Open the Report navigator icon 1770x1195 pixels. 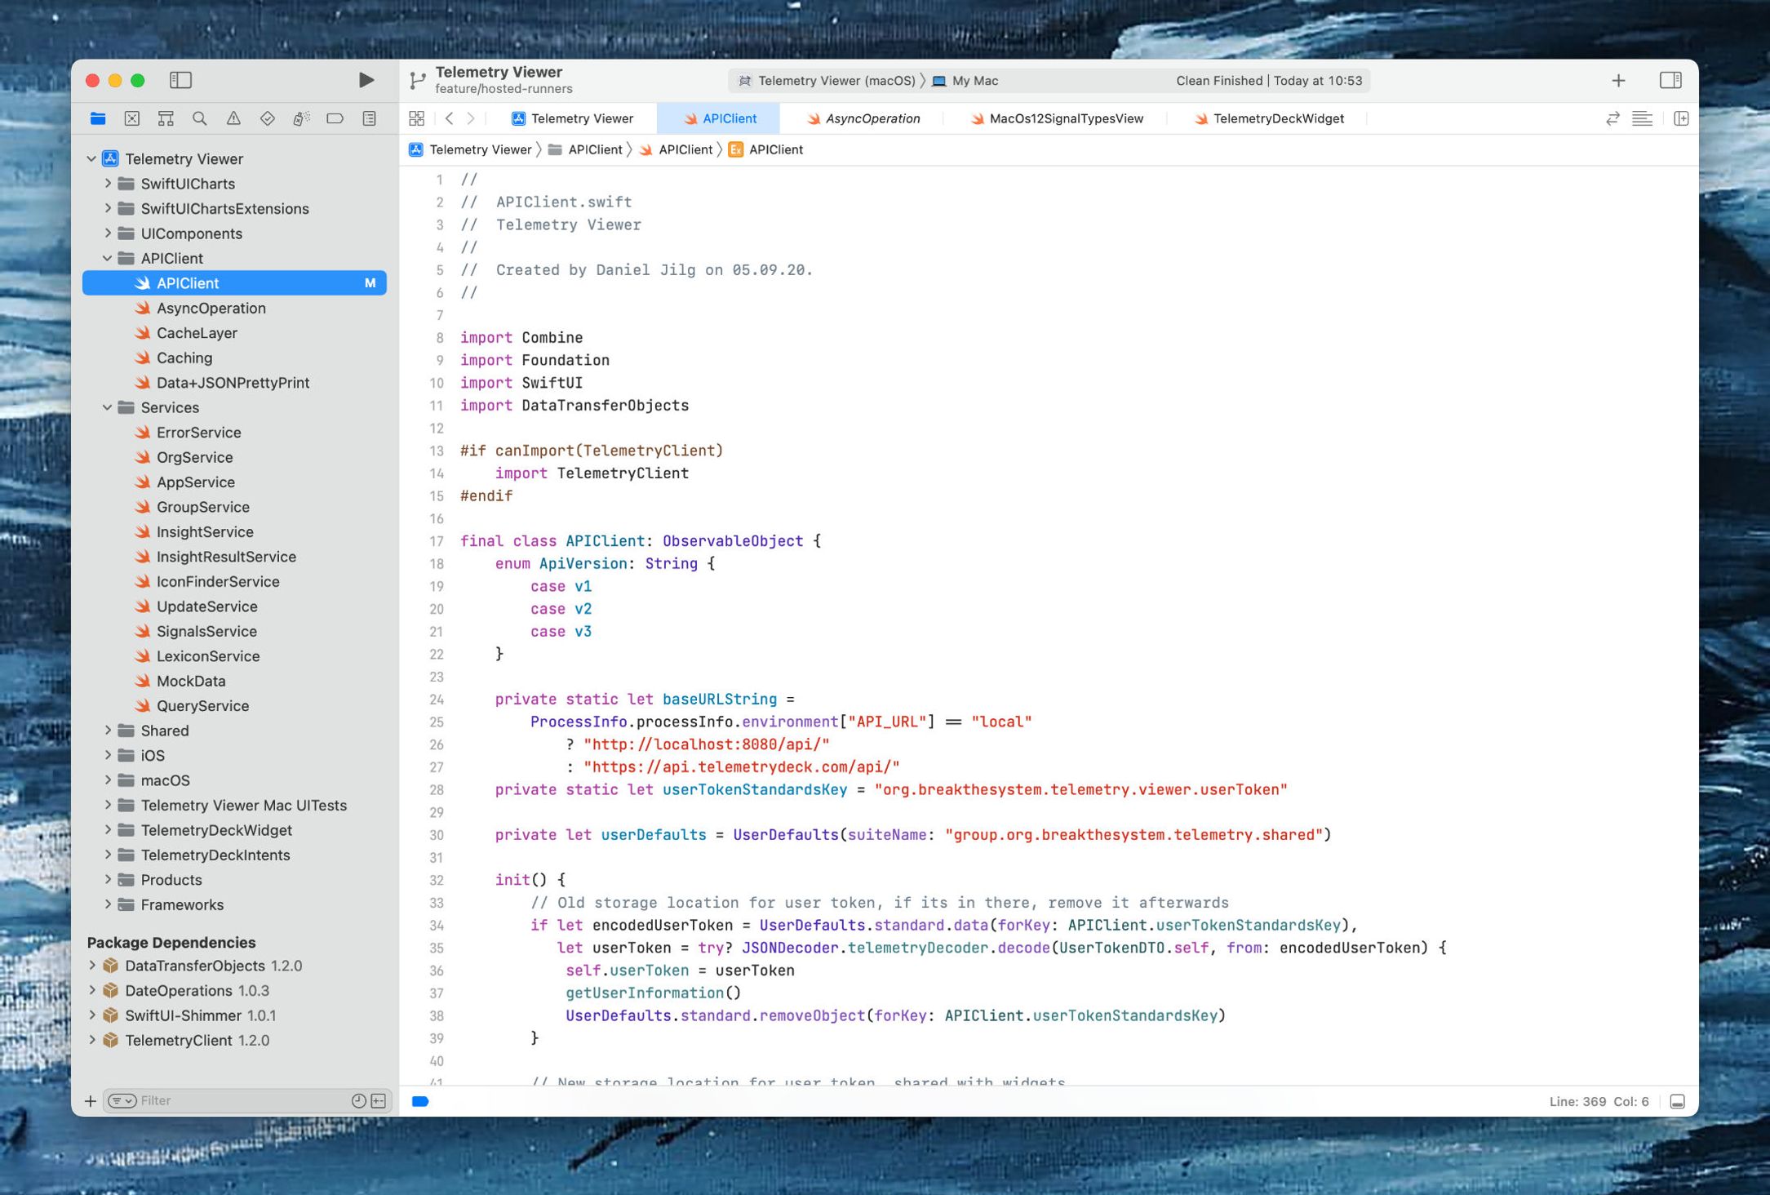369,118
